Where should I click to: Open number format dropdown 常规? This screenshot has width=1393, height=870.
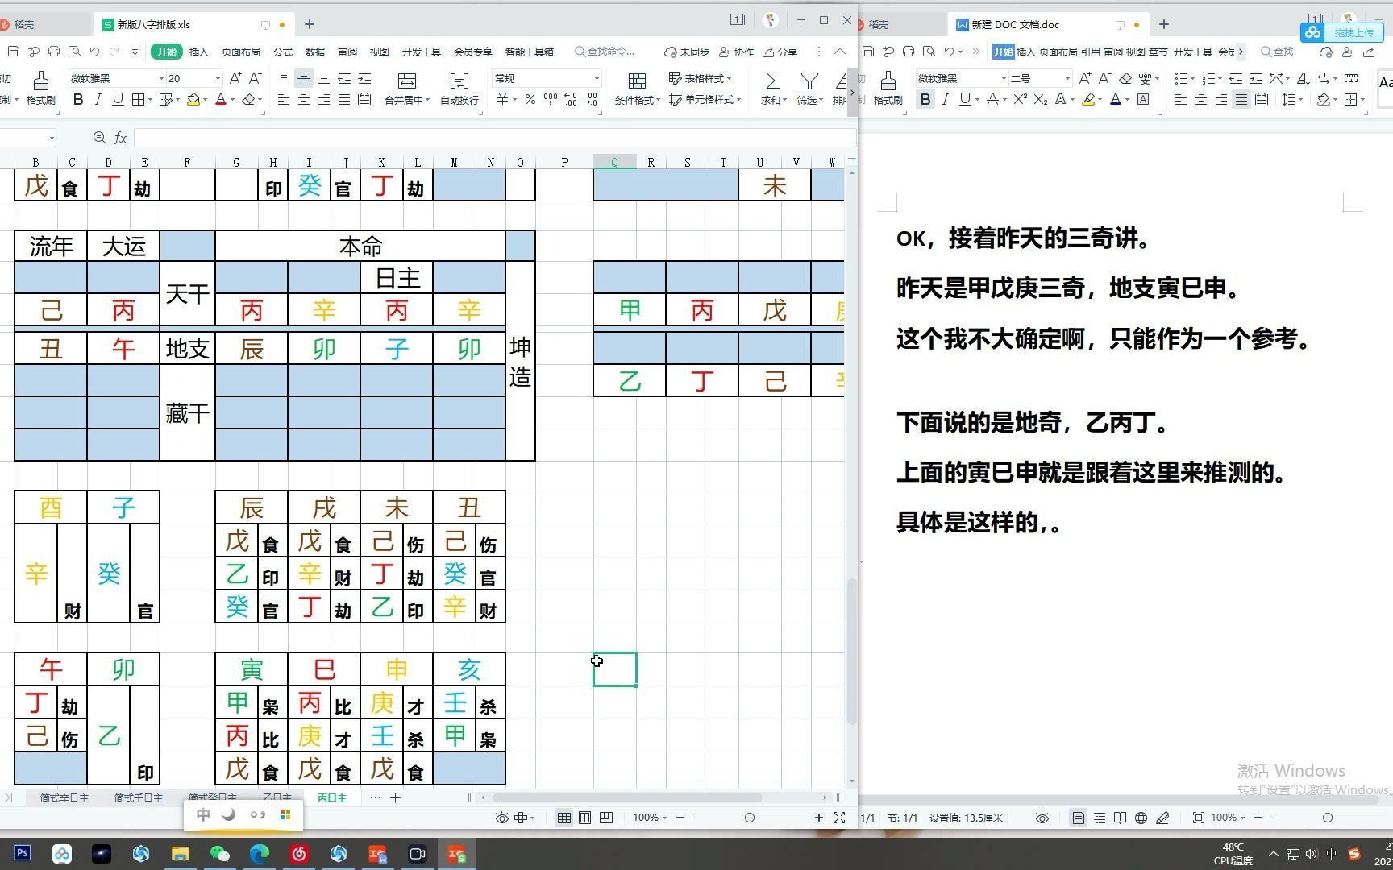coord(597,78)
